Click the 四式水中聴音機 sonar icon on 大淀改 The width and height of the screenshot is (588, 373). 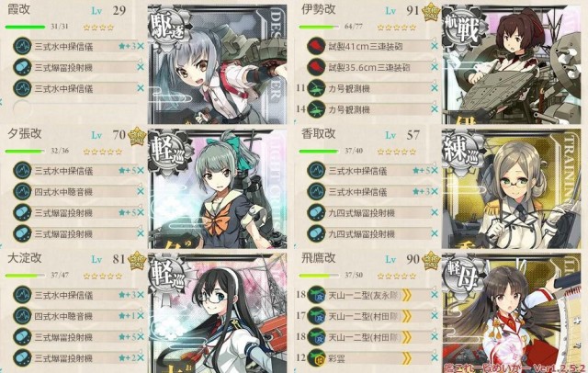pos(22,316)
